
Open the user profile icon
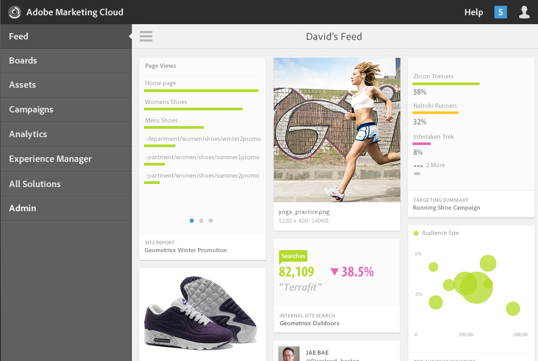click(524, 12)
